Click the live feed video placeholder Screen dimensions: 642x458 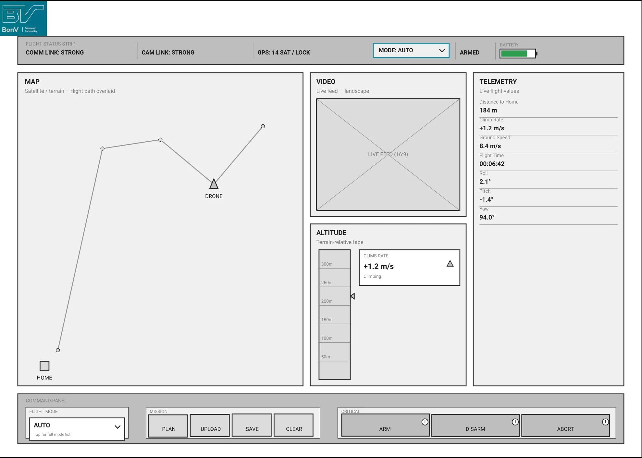pyautogui.click(x=388, y=155)
